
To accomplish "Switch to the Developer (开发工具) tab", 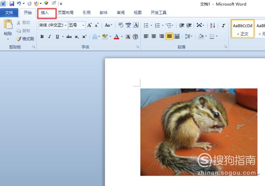I will click(158, 13).
